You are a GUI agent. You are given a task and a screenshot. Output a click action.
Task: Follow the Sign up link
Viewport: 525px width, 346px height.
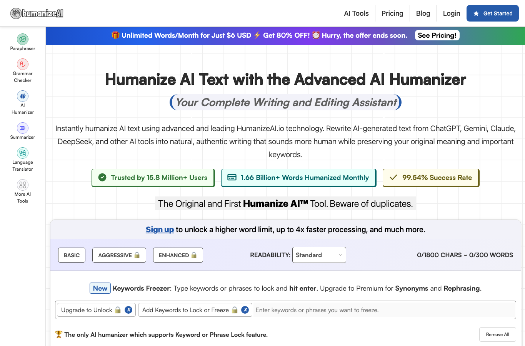click(x=160, y=230)
